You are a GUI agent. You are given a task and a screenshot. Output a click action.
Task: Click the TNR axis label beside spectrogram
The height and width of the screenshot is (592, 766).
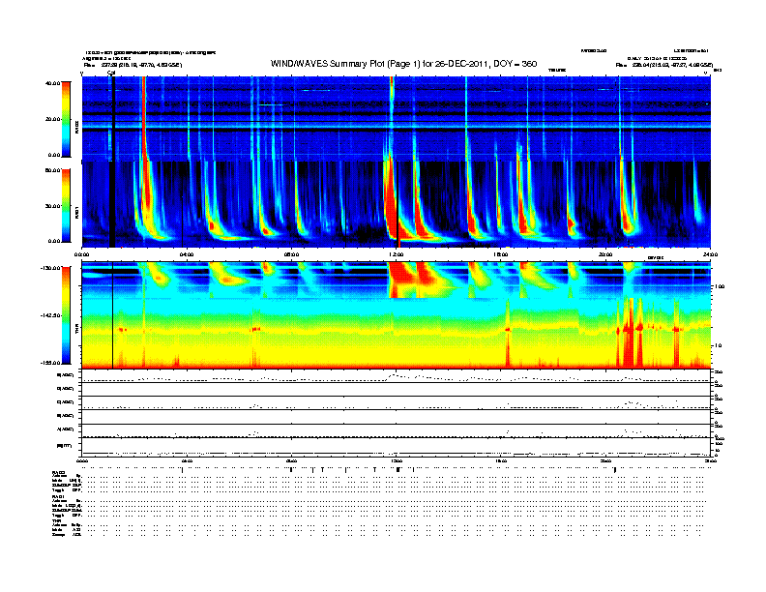pos(76,330)
